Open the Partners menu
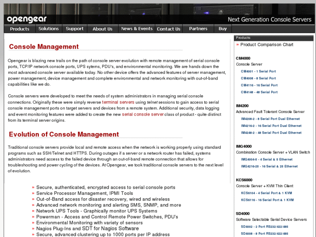This screenshot has height=237, width=316. coord(198,29)
